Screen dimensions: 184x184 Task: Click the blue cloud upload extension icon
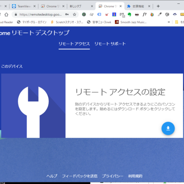pos(175,15)
